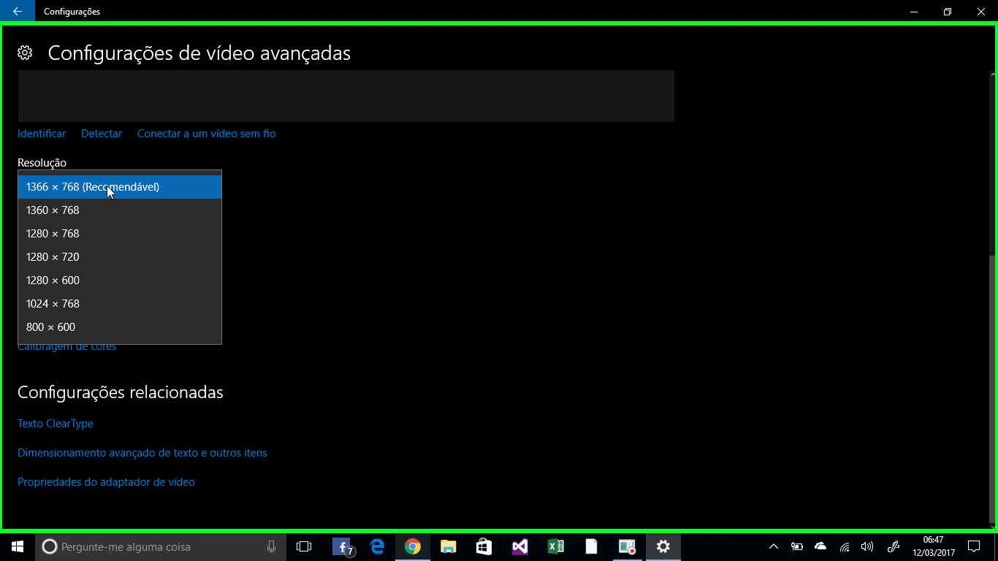Image resolution: width=998 pixels, height=561 pixels.
Task: Open the Microsoft Store app
Action: [484, 546]
